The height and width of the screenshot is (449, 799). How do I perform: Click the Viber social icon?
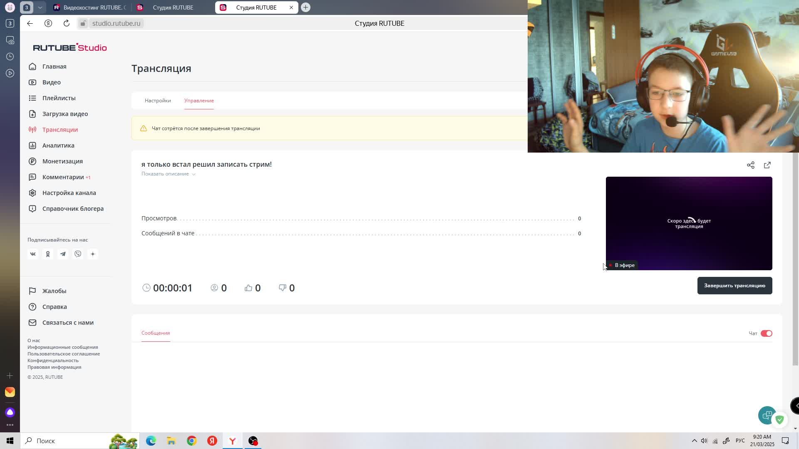[x=78, y=254]
